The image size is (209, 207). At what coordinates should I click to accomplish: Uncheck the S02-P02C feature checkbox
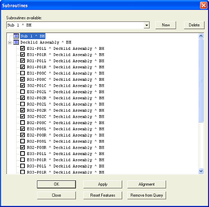click(x=22, y=116)
